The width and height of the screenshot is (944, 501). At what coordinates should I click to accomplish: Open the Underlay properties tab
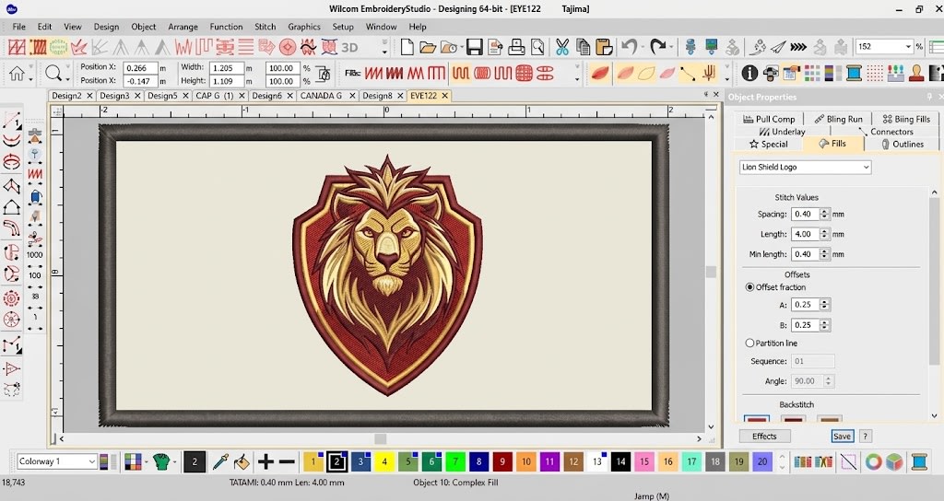coord(782,132)
